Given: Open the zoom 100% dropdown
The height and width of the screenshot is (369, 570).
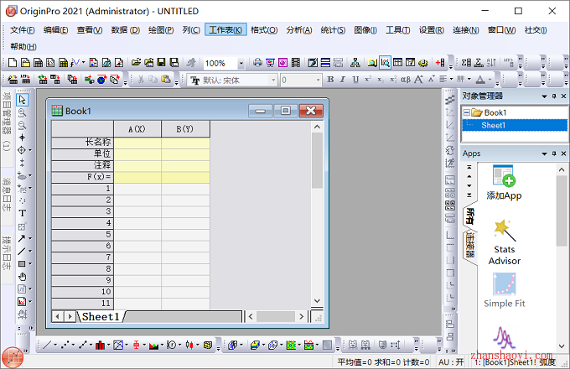Looking at the screenshot, I should click(241, 63).
